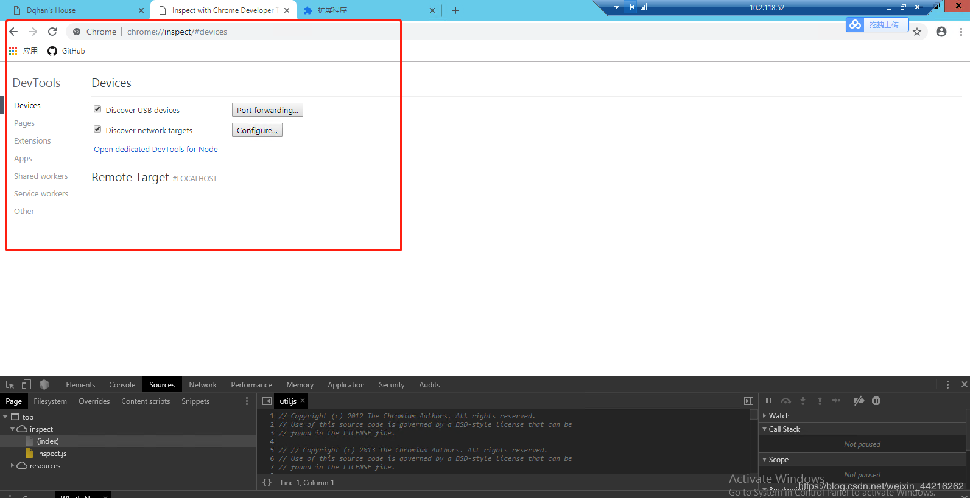
Task: Open a new browser tab
Action: pyautogui.click(x=455, y=10)
